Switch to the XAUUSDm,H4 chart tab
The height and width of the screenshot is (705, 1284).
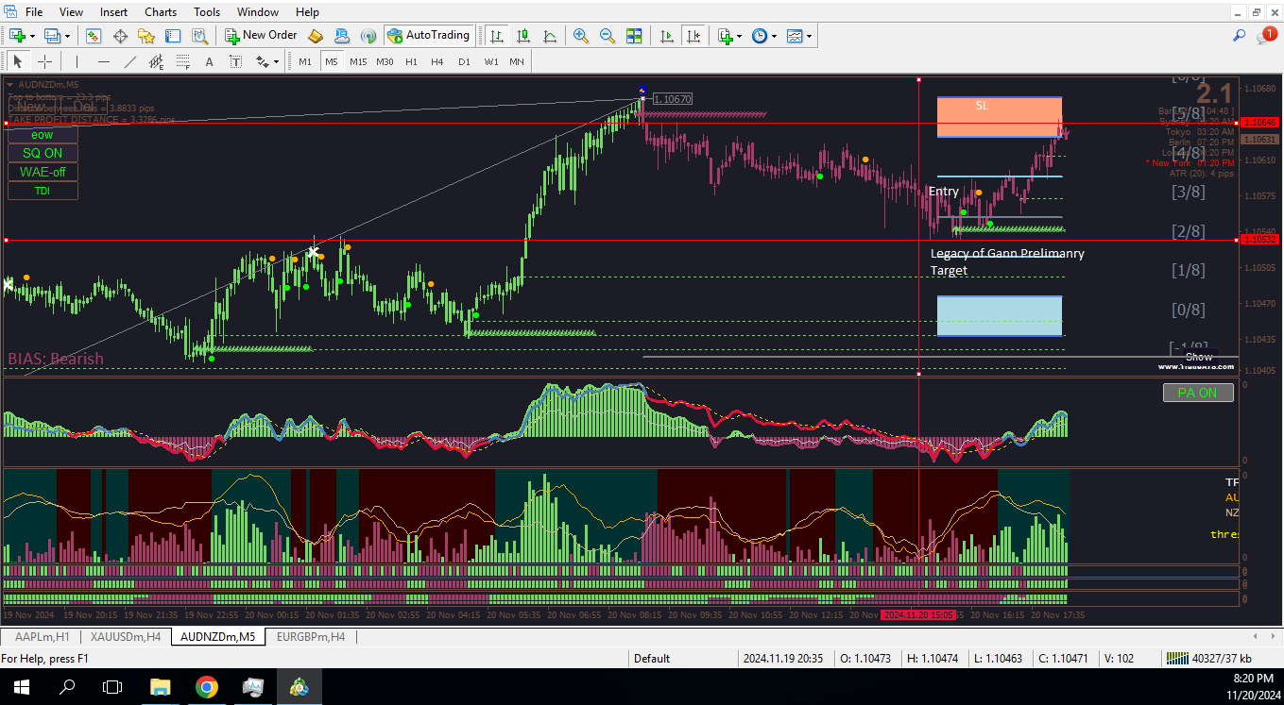(125, 637)
